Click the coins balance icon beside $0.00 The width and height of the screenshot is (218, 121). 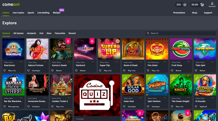click(202, 5)
